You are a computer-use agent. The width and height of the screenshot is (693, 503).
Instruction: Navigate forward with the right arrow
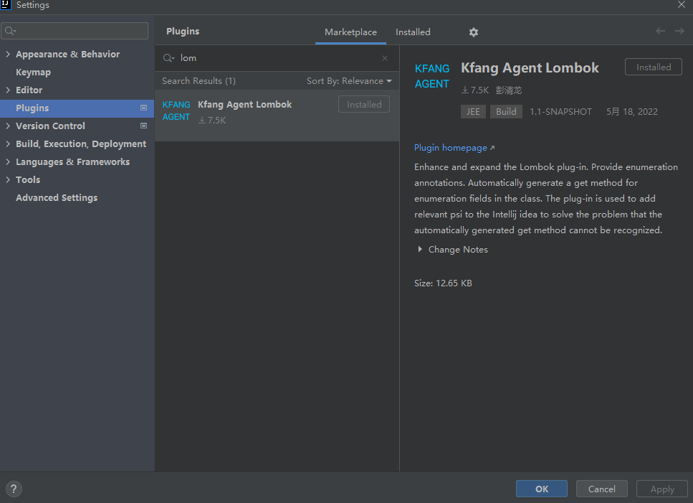[x=679, y=31]
